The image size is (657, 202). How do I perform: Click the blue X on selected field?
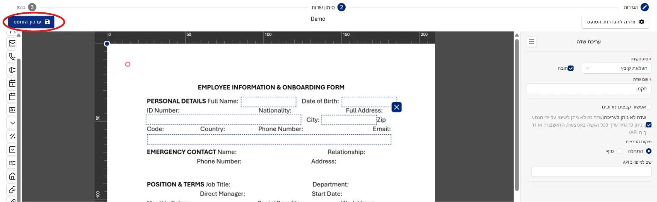397,107
